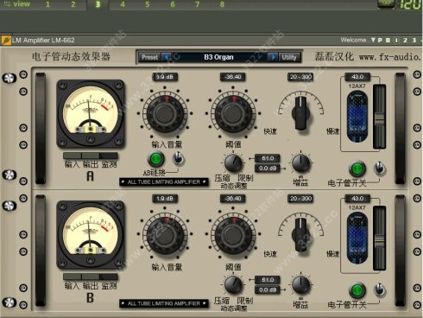Click channel B 1.9 dB input value
This screenshot has height=318, width=423.
165,199
